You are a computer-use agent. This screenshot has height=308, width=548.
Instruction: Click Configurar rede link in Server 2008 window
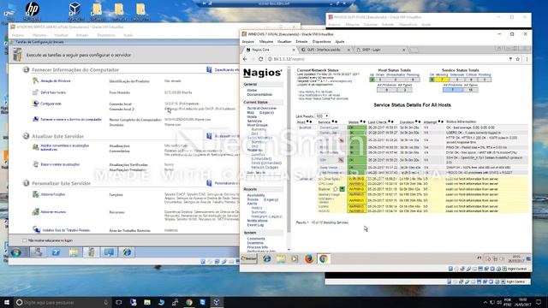[x=51, y=104]
